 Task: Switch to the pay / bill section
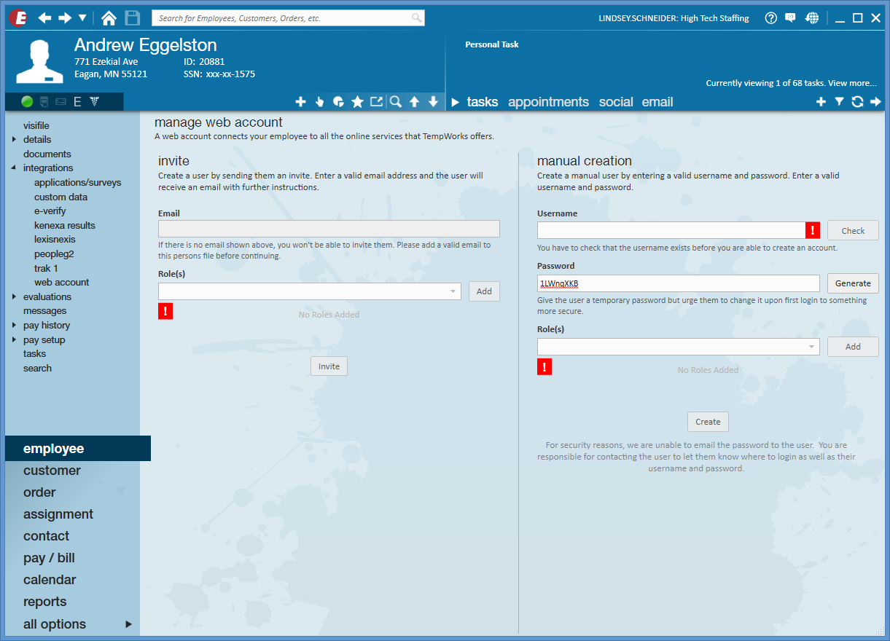[49, 558]
